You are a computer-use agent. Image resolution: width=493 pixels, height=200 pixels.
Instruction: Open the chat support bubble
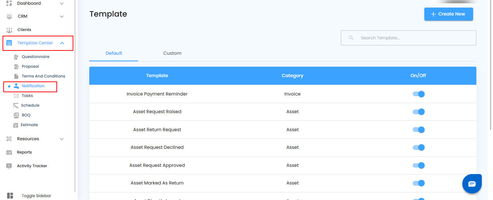coord(472,184)
